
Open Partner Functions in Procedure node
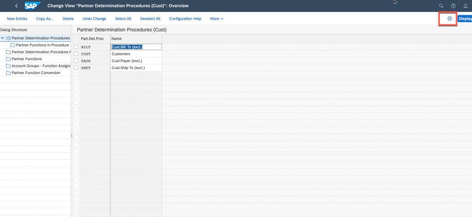coord(42,45)
